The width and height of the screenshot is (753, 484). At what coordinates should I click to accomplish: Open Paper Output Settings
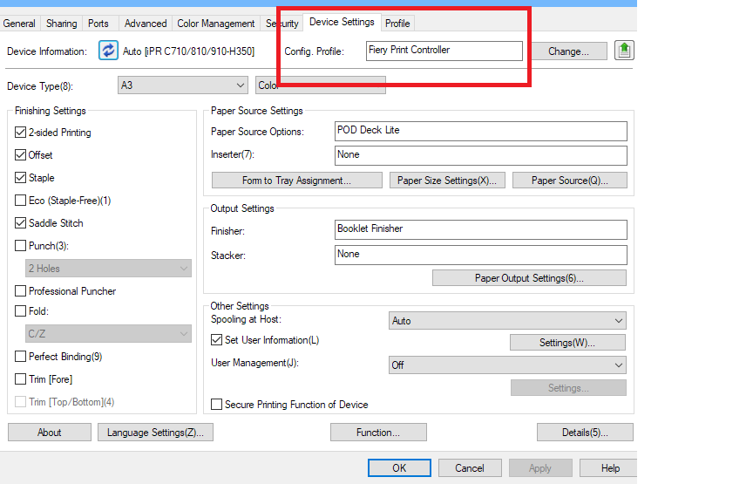coord(529,278)
